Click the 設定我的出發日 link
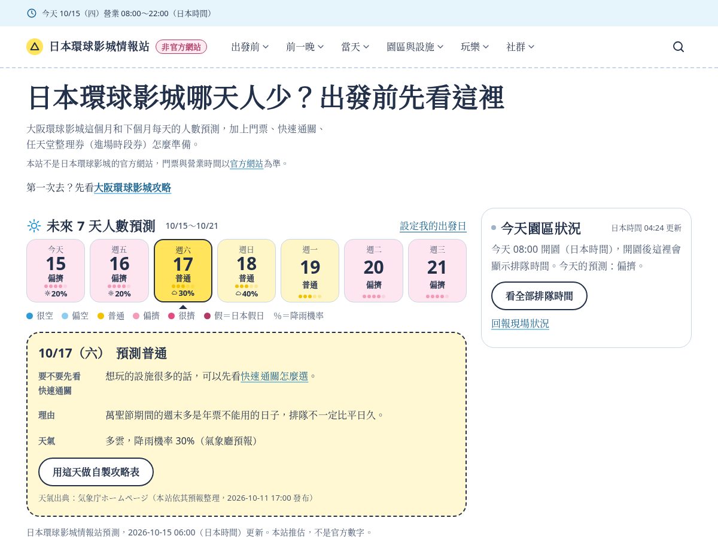The height and width of the screenshot is (539, 718). (433, 226)
